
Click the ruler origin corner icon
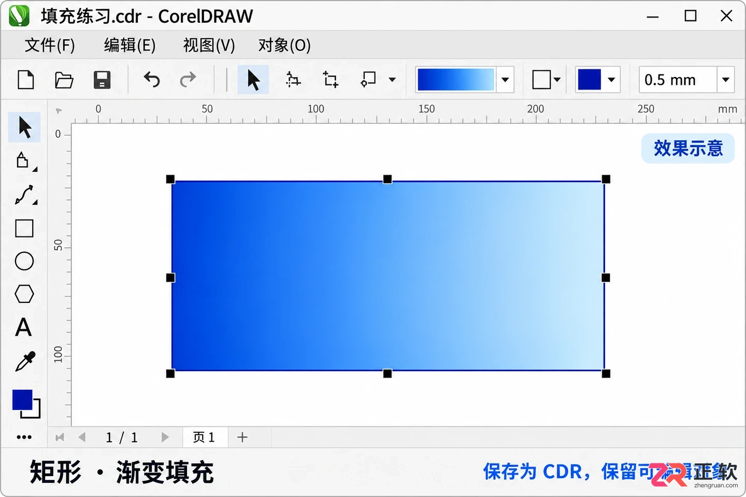[59, 111]
